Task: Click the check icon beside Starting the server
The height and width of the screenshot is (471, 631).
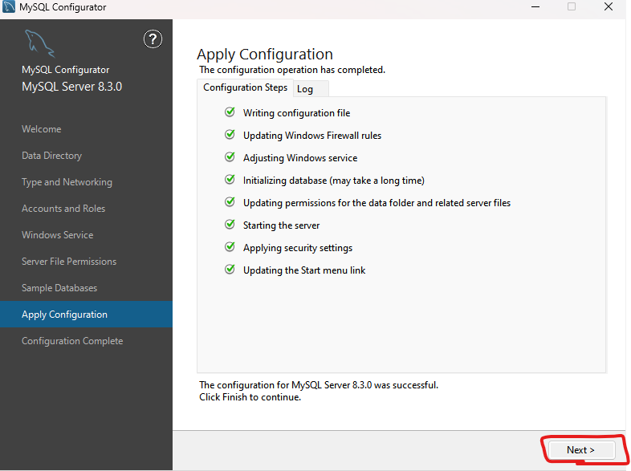Action: (x=230, y=225)
